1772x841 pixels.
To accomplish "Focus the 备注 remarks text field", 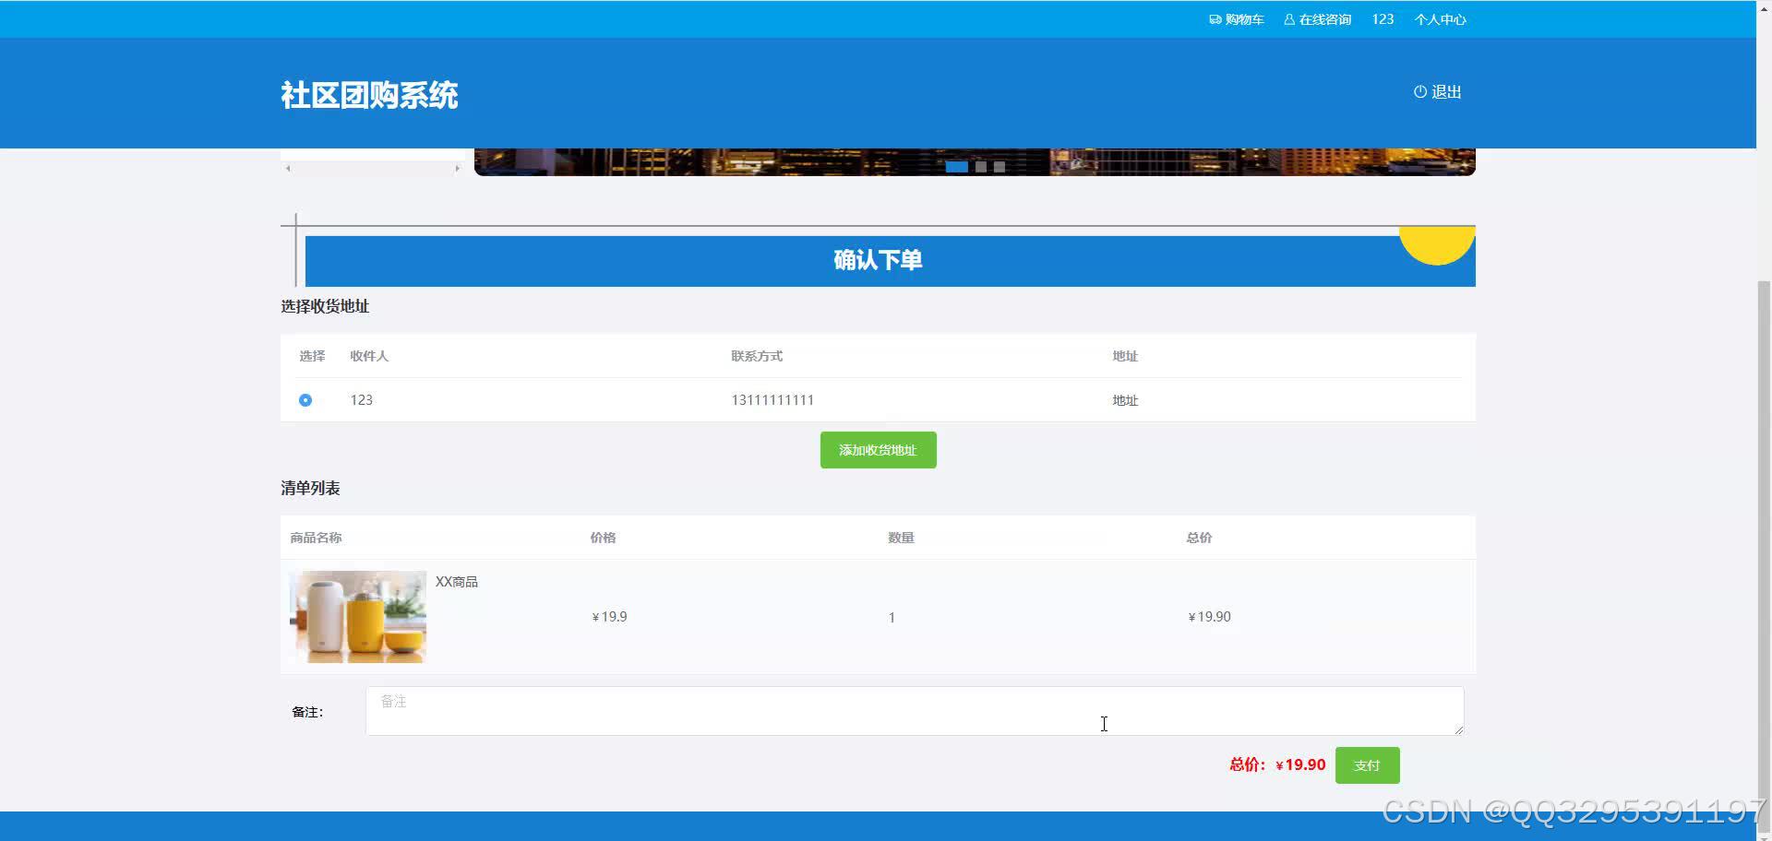I will (x=915, y=711).
